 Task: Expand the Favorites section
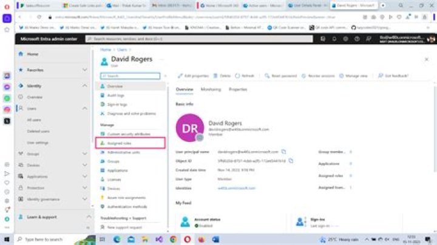(84, 70)
